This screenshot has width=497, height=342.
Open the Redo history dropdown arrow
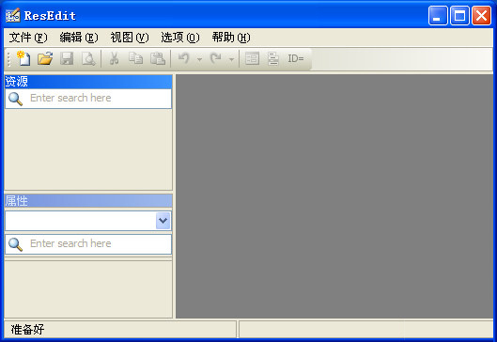click(x=232, y=59)
